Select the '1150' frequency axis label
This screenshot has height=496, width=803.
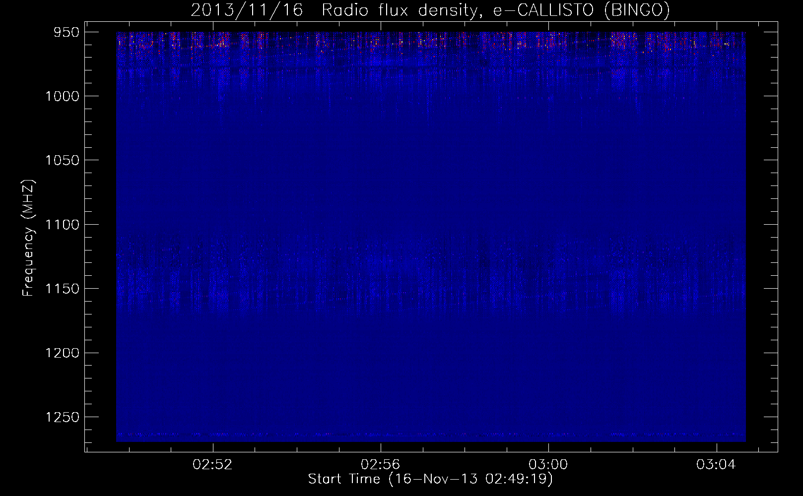coord(63,289)
